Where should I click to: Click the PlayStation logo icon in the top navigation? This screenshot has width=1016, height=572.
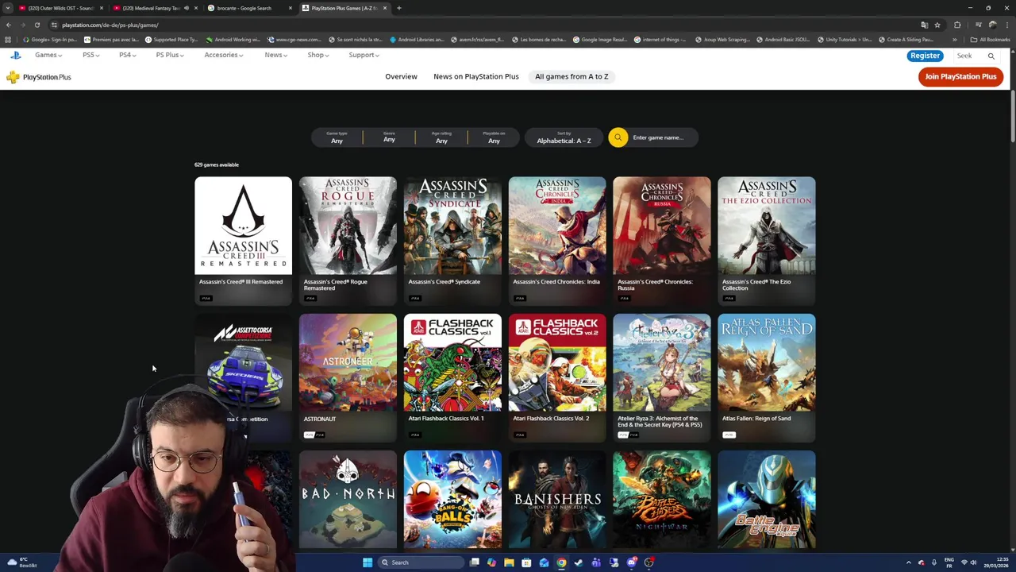[15, 55]
